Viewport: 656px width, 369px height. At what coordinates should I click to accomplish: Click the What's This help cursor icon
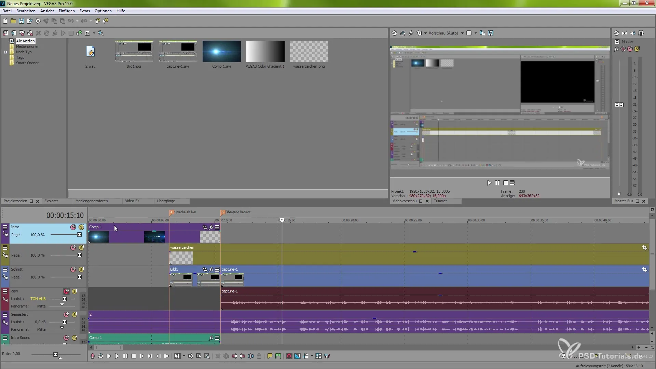[x=106, y=21]
